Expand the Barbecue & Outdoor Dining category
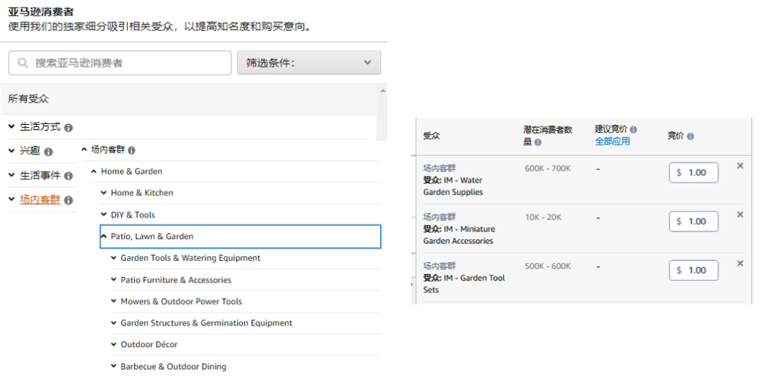This screenshot has height=378, width=762. (114, 366)
